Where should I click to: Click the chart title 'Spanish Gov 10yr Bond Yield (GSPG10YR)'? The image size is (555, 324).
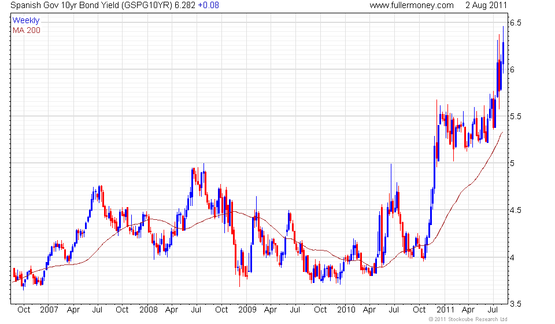point(91,5)
